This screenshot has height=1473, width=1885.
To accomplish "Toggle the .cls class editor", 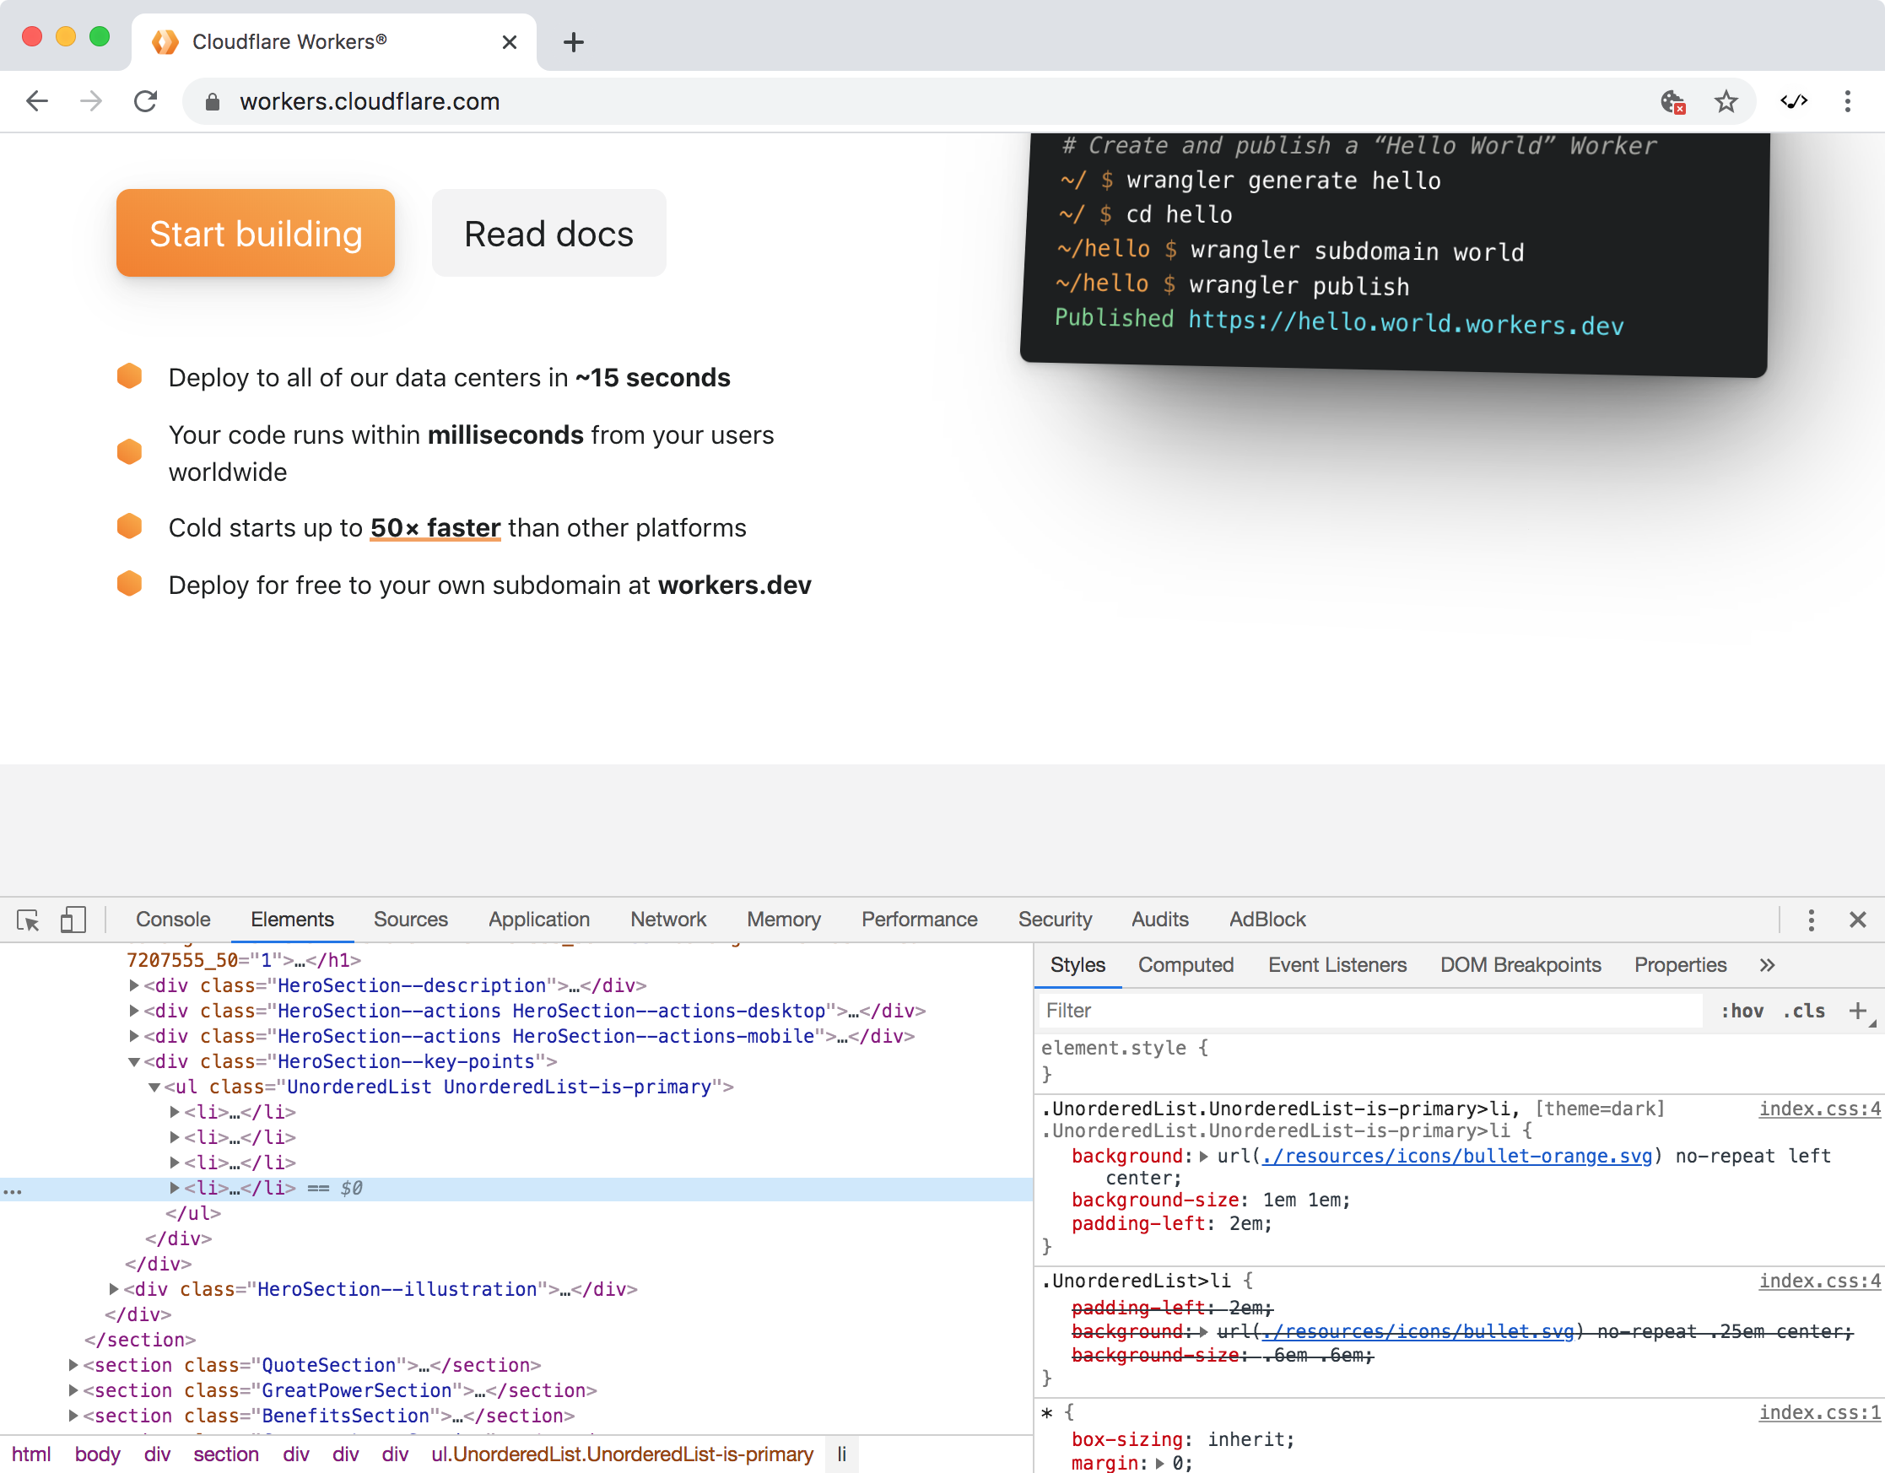I will [1804, 1011].
